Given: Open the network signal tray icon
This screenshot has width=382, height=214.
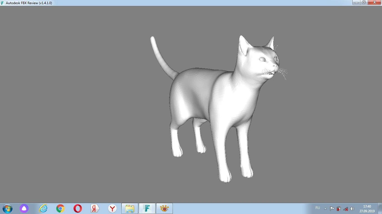Looking at the screenshot, I should click(346, 209).
